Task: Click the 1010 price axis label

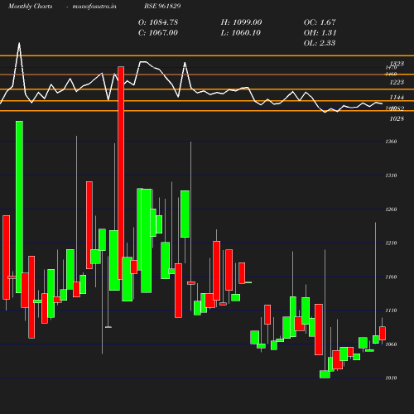Action: click(391, 378)
